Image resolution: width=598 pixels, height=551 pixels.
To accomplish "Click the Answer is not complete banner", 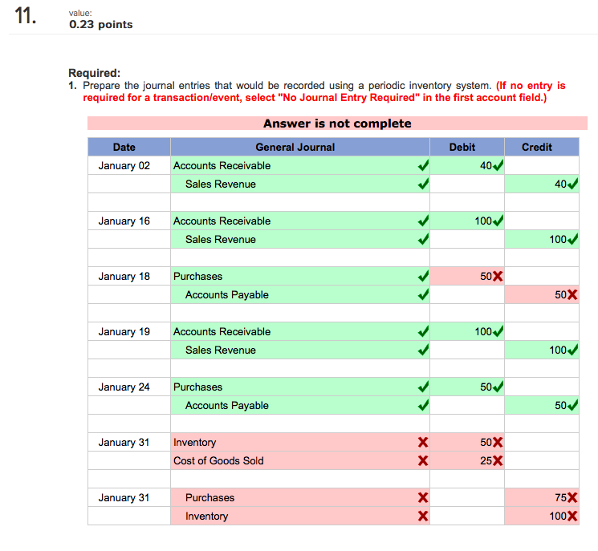I will [x=337, y=124].
